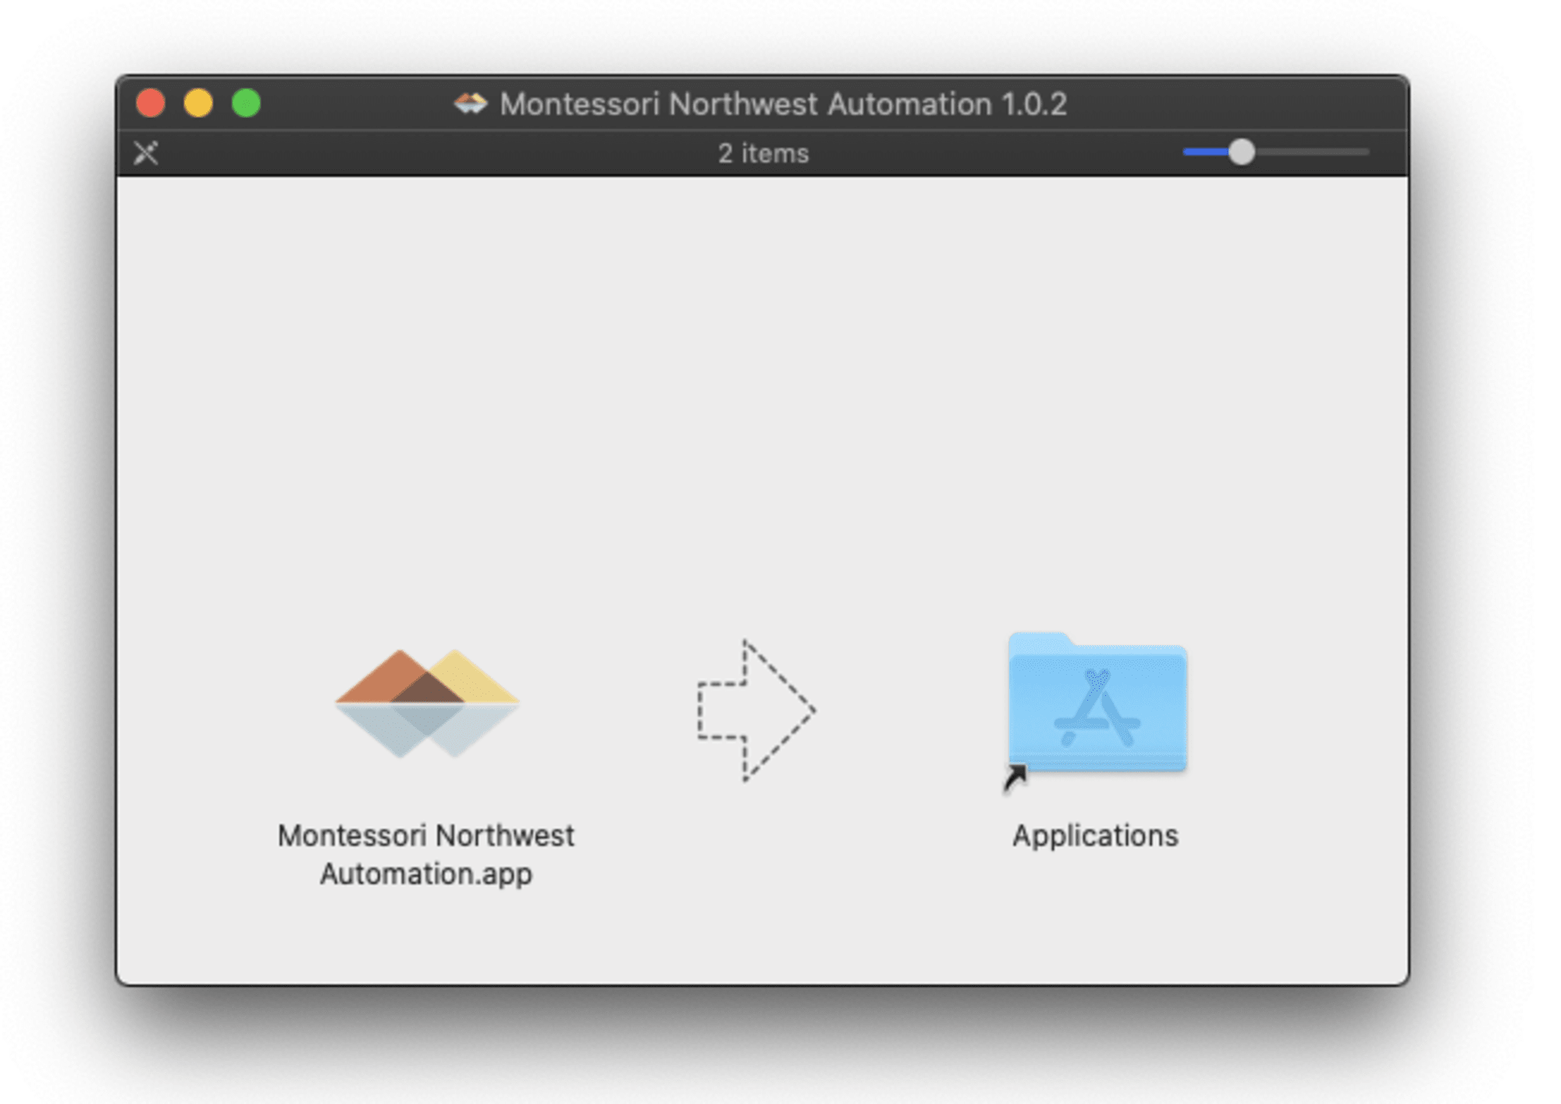The height and width of the screenshot is (1104, 1561).
Task: Select the Montessori Northwest Automation.app icon
Action: pyautogui.click(x=427, y=704)
